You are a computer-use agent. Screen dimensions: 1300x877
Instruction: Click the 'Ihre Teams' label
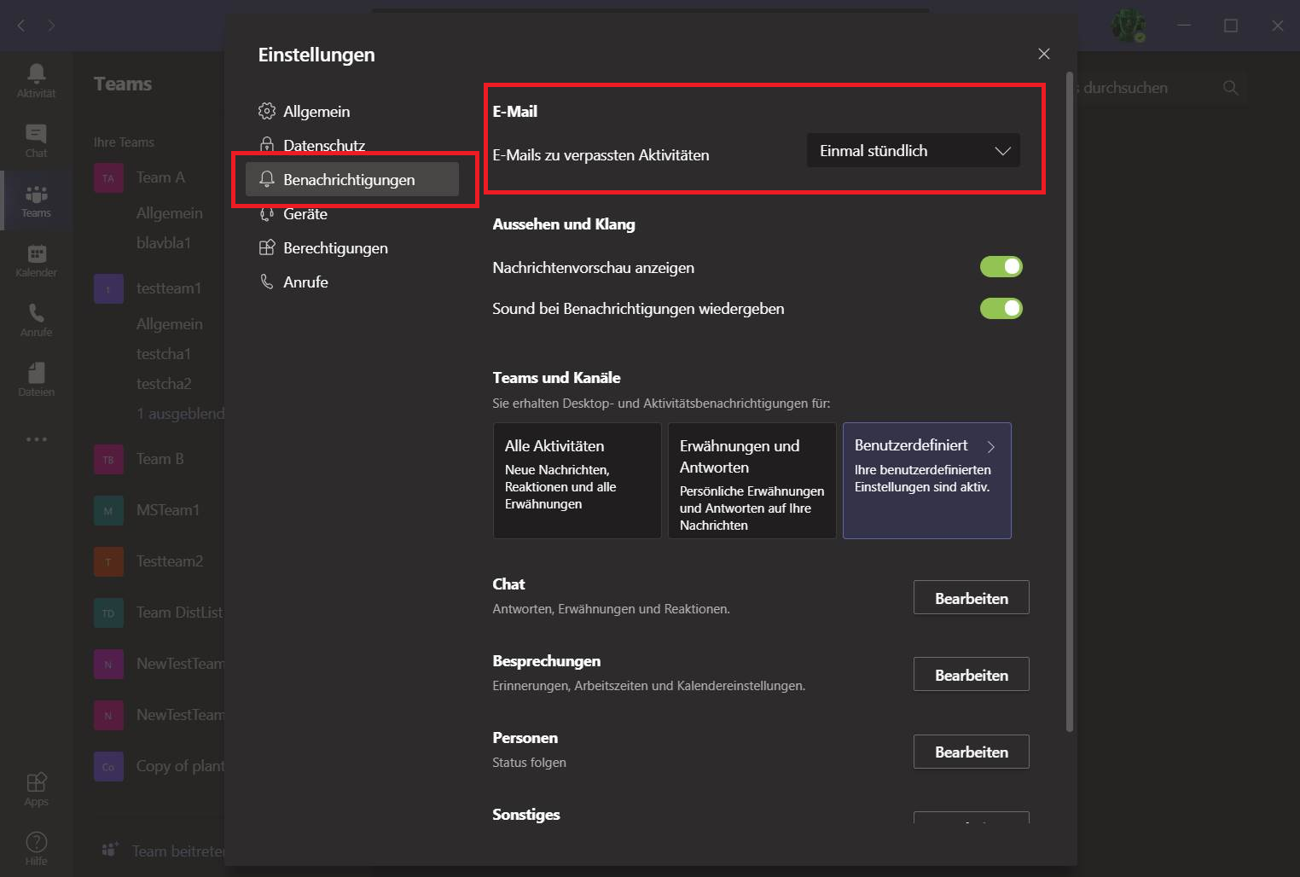[x=124, y=142]
